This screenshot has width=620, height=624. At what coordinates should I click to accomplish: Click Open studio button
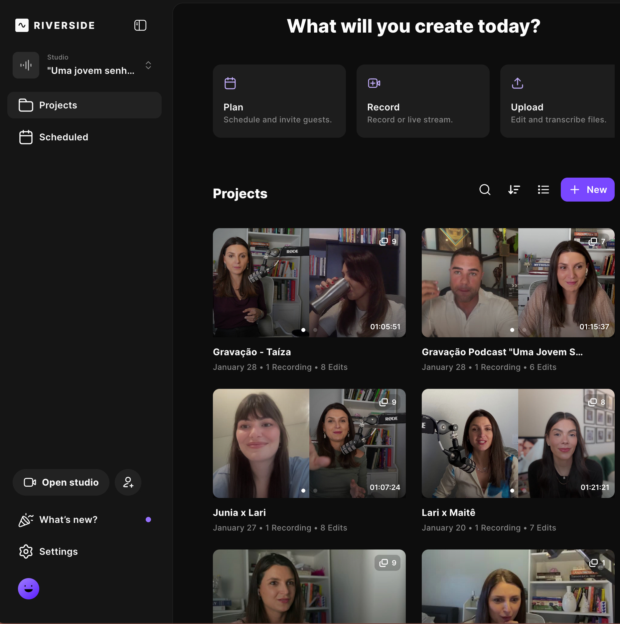pyautogui.click(x=61, y=482)
